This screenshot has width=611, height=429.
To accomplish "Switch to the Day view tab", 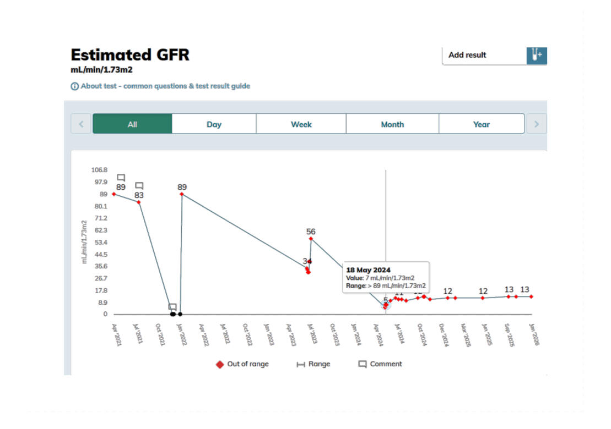I will [x=214, y=124].
